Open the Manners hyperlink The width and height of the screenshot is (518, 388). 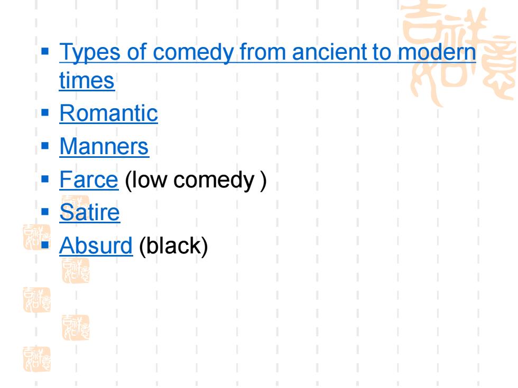pos(104,146)
